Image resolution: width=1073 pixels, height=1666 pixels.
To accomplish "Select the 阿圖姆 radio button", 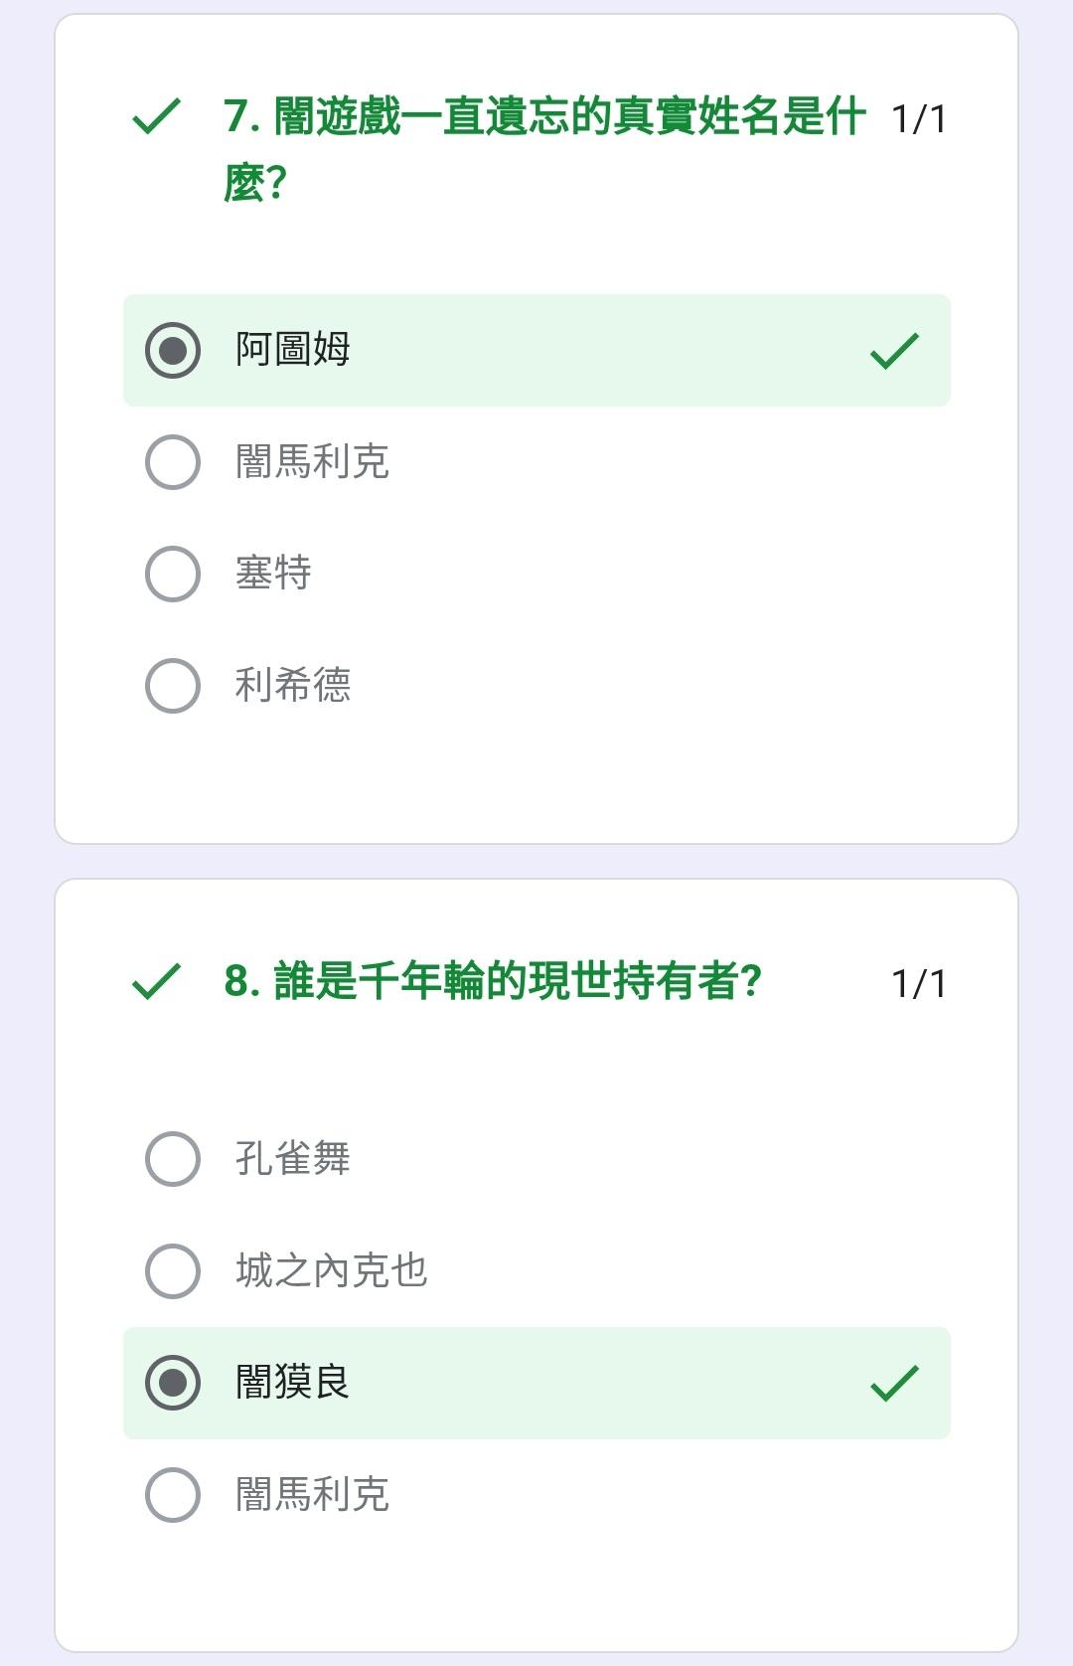I will coord(173,350).
